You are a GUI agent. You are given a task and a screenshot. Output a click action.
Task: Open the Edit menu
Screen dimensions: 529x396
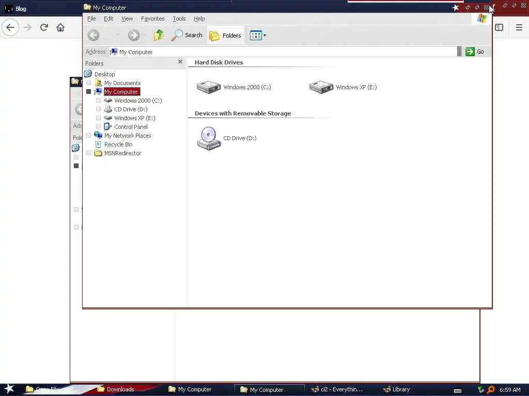point(108,19)
